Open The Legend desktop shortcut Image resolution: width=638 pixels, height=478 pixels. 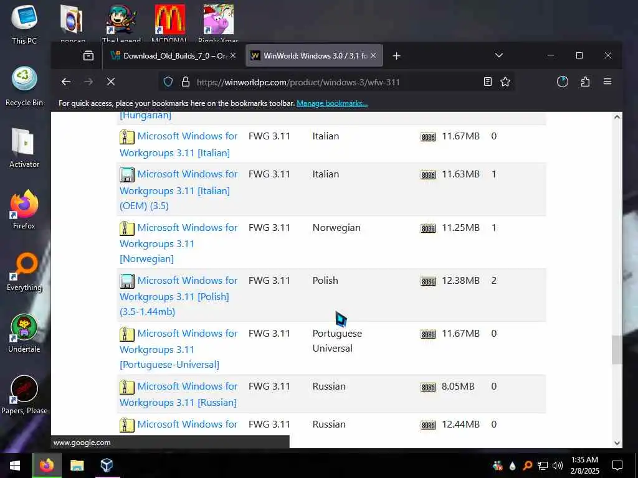point(121,22)
